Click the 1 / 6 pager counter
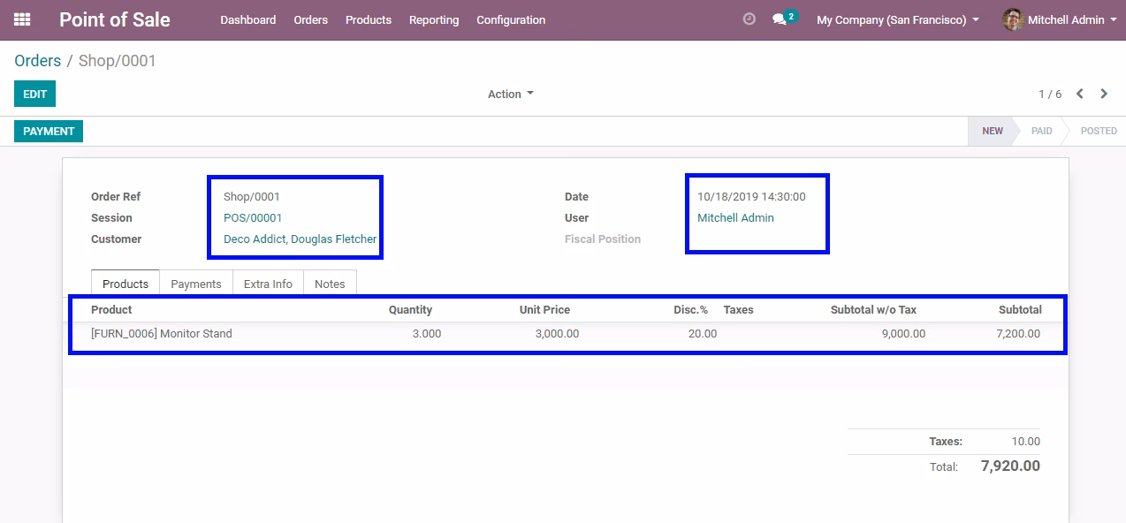 coord(1050,94)
